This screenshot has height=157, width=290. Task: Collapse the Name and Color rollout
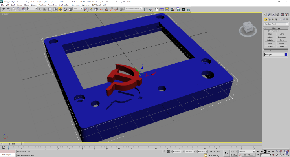pyautogui.click(x=276, y=51)
